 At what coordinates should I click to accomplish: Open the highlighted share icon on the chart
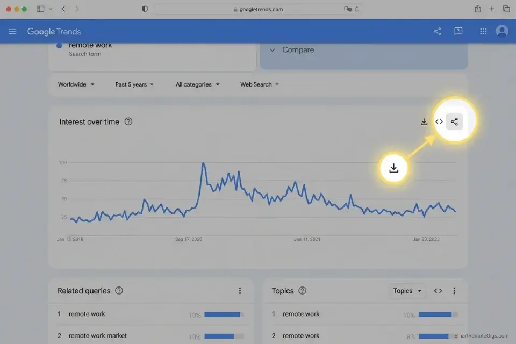[454, 121]
